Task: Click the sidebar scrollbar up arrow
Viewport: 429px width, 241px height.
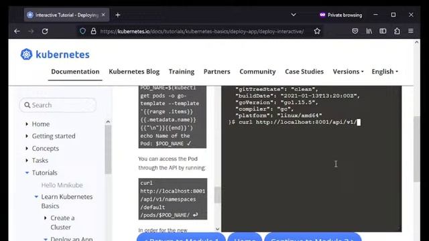Action: [x=108, y=122]
